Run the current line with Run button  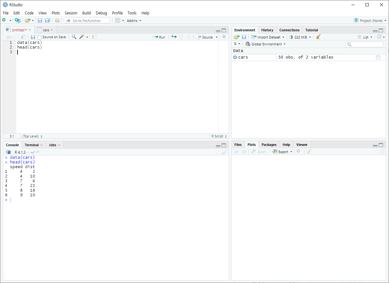pos(159,37)
